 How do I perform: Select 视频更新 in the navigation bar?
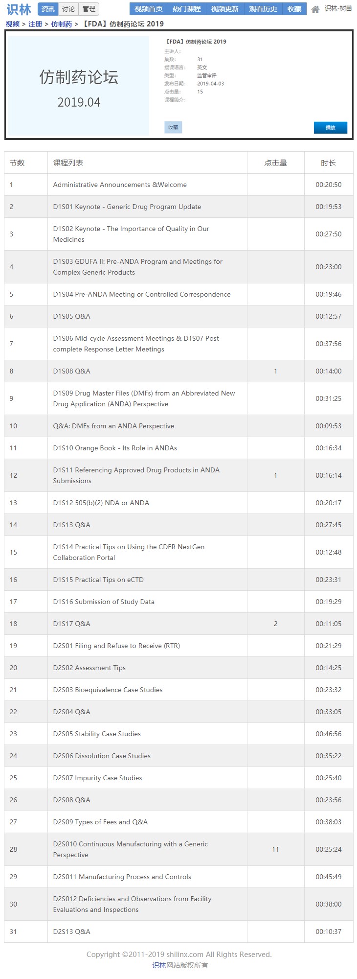pyautogui.click(x=225, y=9)
